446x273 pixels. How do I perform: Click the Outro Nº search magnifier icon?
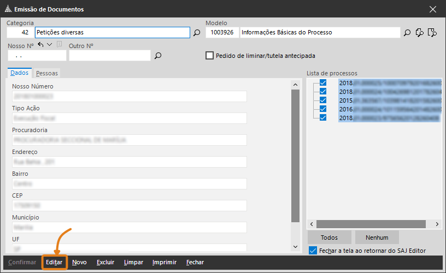point(158,56)
